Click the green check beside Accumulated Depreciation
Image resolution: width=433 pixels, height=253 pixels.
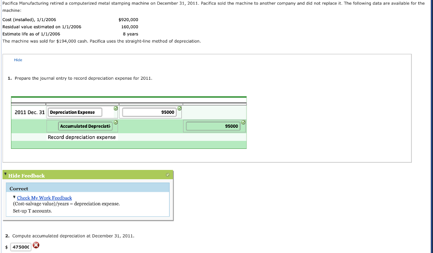pos(116,122)
